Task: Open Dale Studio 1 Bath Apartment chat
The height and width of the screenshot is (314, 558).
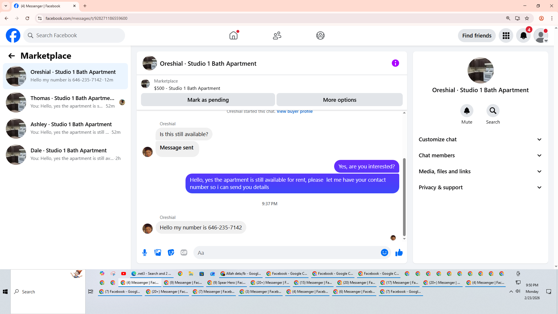Action: (x=65, y=155)
